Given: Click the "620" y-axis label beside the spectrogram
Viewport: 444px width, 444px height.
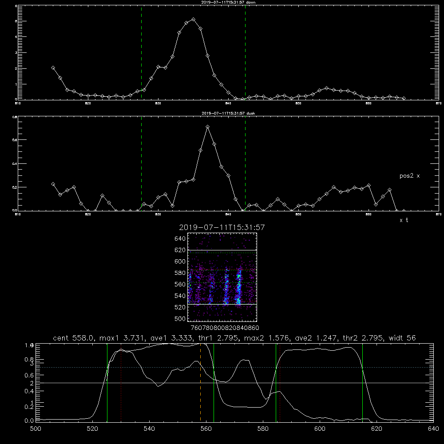Looking at the screenshot, I should tap(180, 250).
